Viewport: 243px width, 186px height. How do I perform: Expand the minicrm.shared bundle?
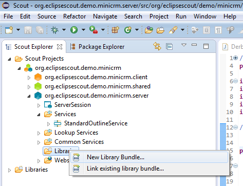click(x=29, y=87)
